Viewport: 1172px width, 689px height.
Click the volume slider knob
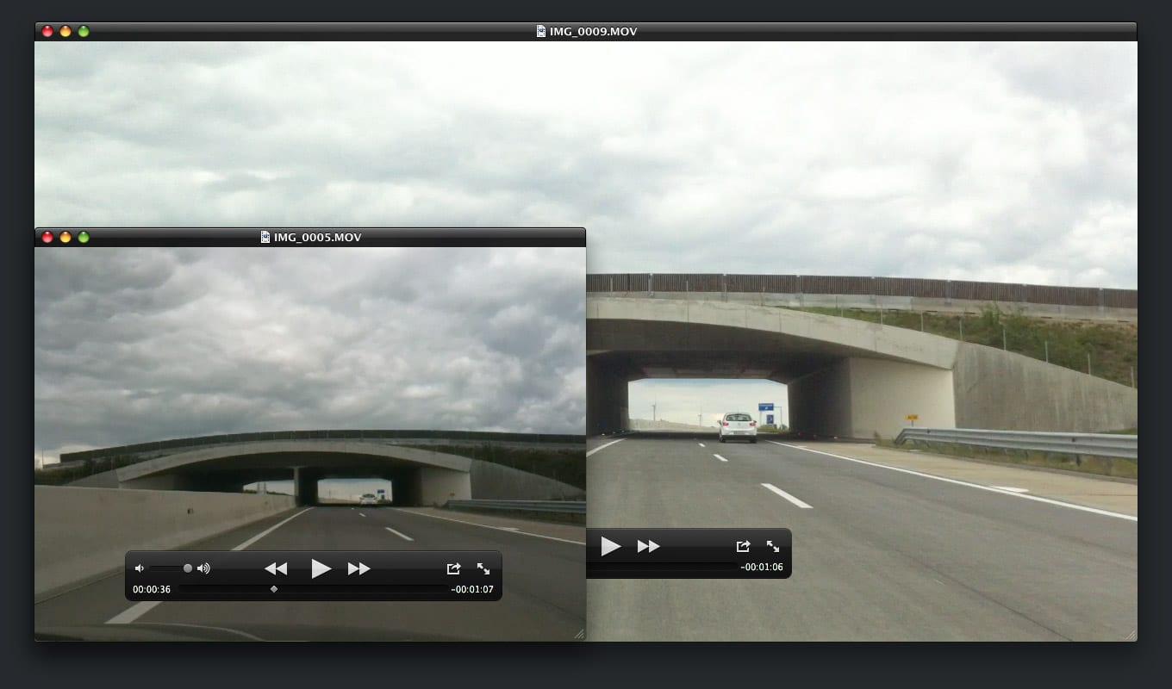click(188, 568)
